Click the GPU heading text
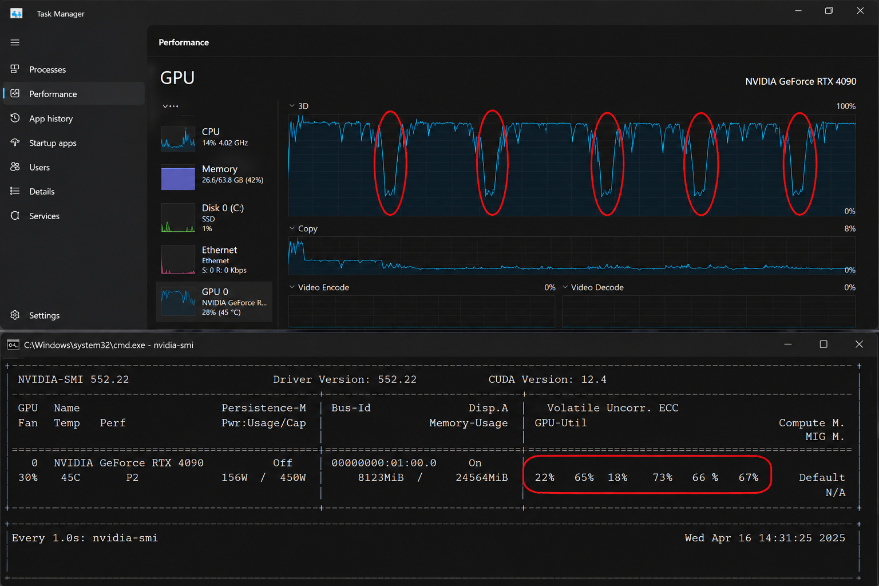Image resolution: width=879 pixels, height=586 pixels. 177,77
